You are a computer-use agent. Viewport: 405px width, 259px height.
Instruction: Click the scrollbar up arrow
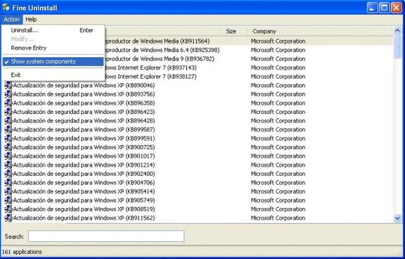point(397,31)
